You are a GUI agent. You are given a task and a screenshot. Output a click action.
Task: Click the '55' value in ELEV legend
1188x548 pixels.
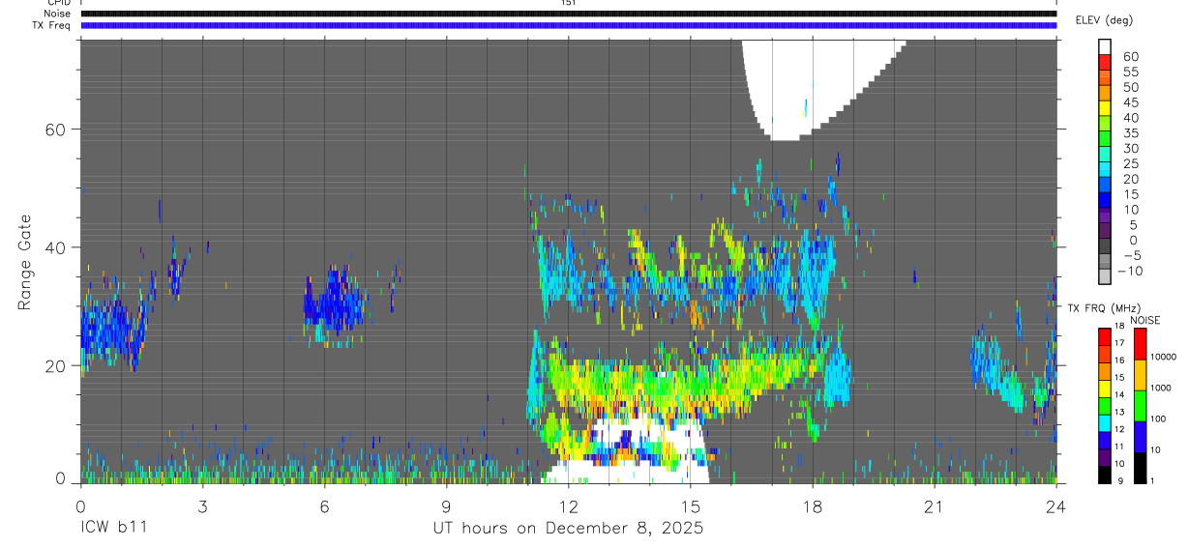1131,72
